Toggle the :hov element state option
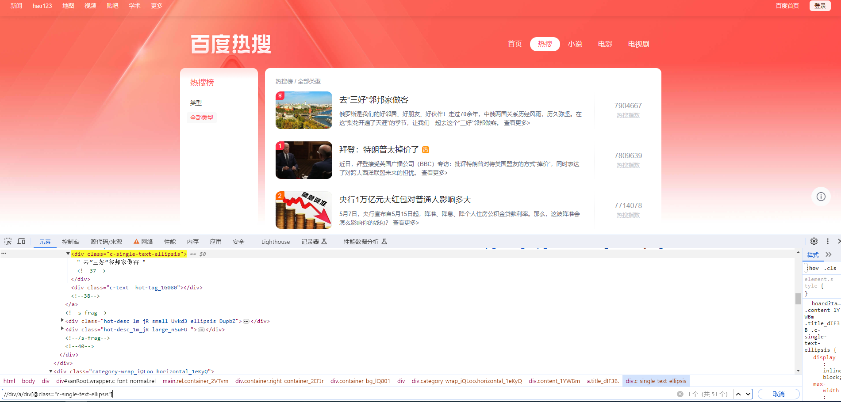 coord(813,268)
